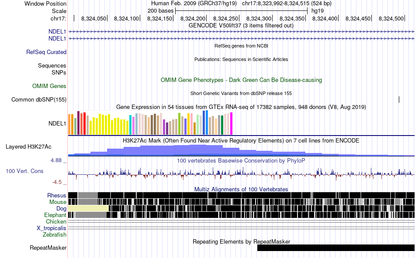This screenshot has height=258, width=415.
Task: Click the 8,324,300 ruler position
Action: (x=259, y=18)
